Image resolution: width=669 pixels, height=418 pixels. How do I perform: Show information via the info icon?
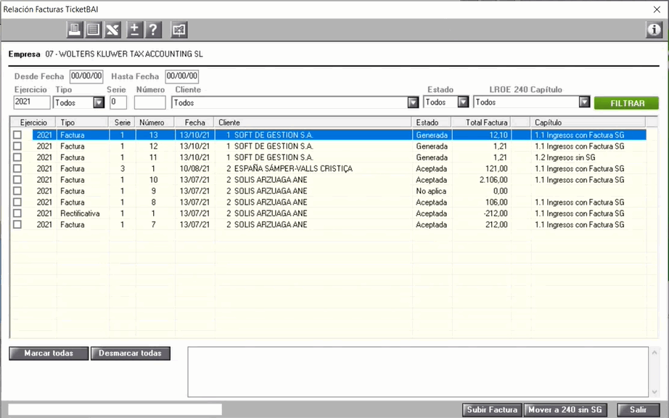654,30
